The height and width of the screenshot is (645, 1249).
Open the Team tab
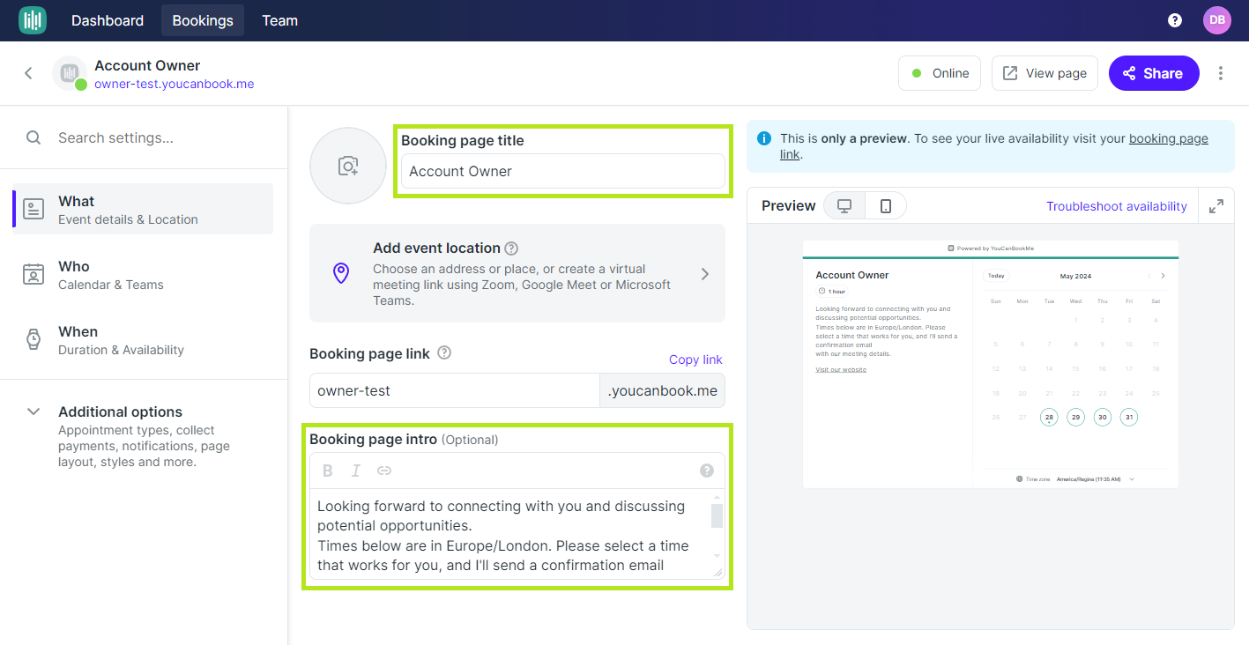point(279,20)
